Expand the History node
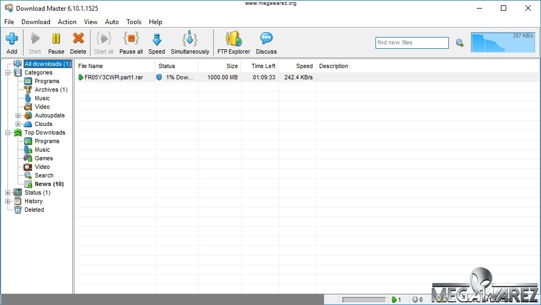The height and width of the screenshot is (305, 541). click(7, 201)
